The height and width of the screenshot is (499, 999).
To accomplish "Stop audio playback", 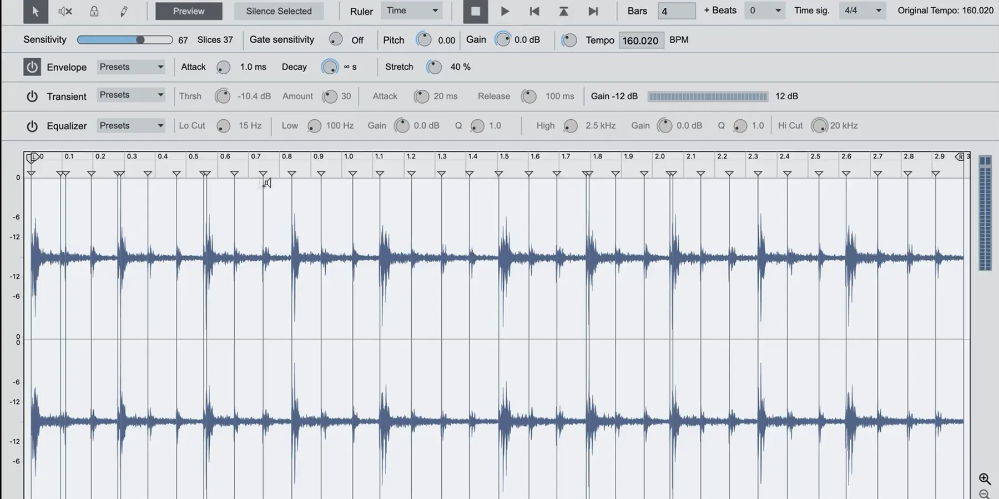I will [476, 11].
